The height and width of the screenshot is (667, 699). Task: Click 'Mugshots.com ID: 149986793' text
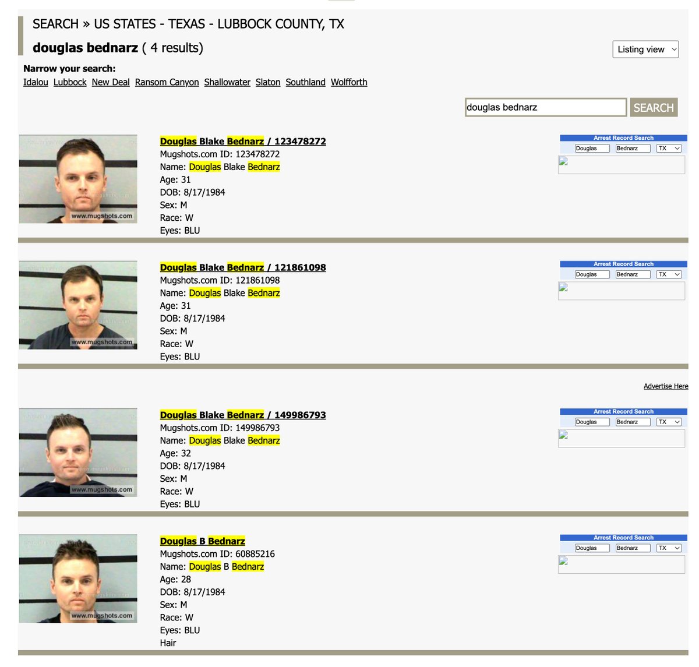click(x=220, y=428)
